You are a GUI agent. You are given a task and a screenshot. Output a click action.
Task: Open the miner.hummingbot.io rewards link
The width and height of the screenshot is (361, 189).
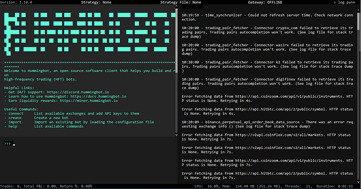89,101
